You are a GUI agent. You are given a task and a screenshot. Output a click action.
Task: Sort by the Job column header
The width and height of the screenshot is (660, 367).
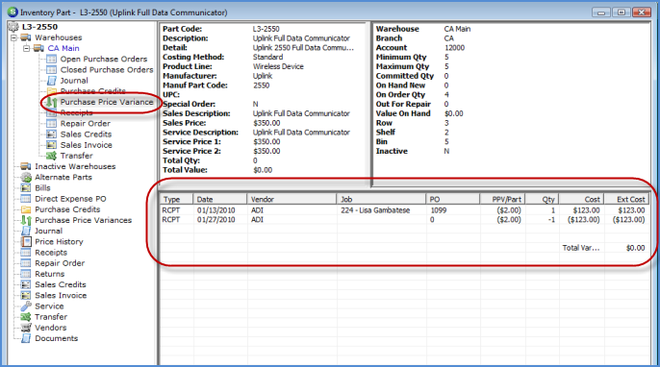[x=381, y=199]
